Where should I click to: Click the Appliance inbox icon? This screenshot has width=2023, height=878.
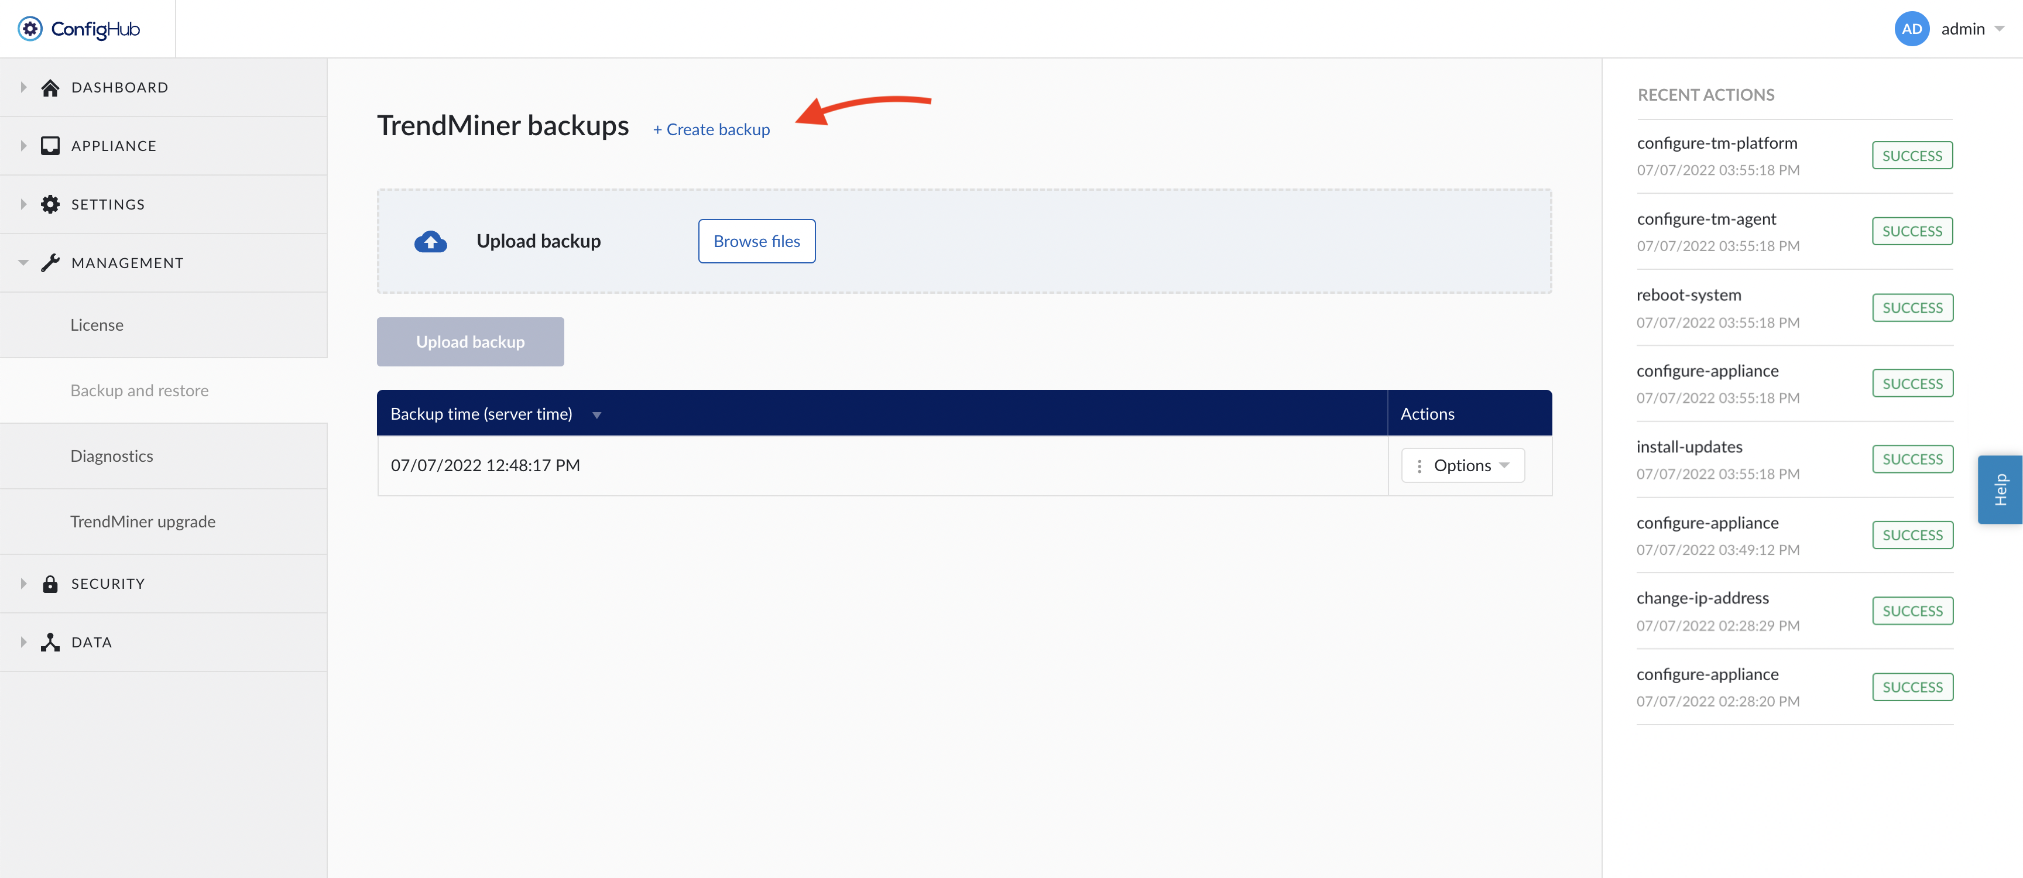coord(50,146)
